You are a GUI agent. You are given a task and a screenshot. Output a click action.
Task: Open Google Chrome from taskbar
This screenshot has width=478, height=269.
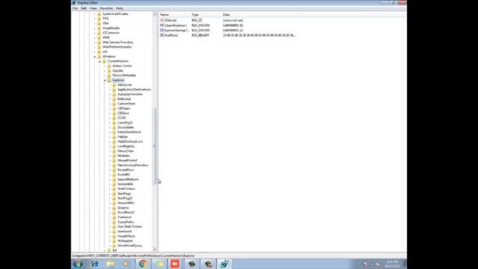[143, 264]
